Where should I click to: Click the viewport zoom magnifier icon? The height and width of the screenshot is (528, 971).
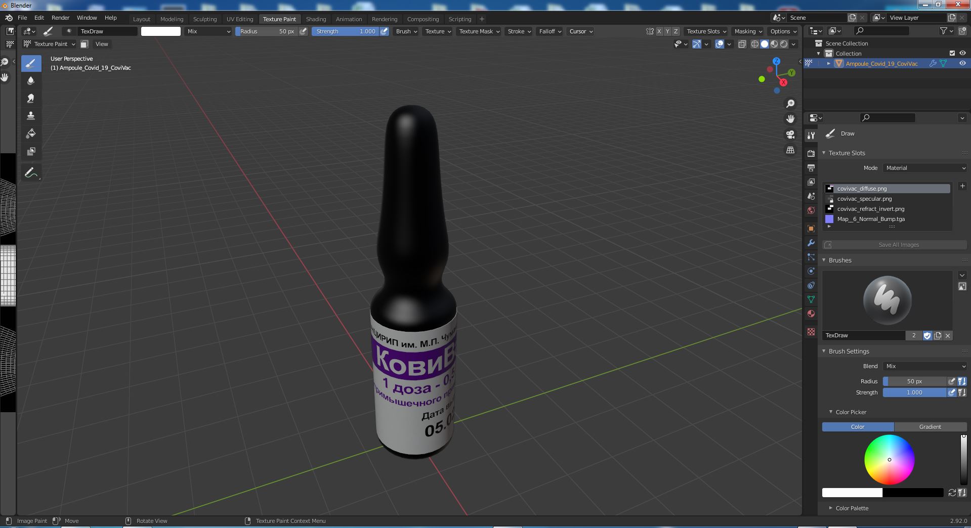pos(790,104)
